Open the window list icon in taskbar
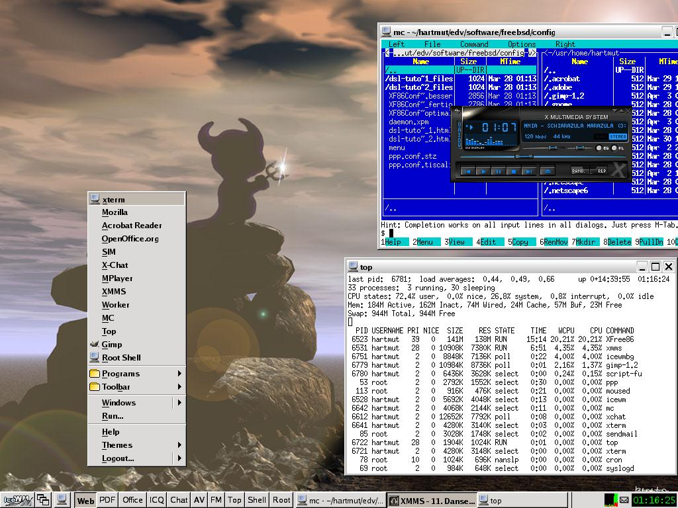Viewport: 678px width, 508px height. click(43, 500)
